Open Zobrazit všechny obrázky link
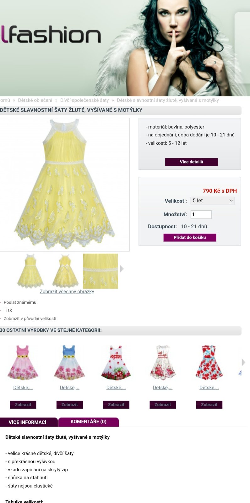Viewport: 250px width, 503px height. [67, 291]
